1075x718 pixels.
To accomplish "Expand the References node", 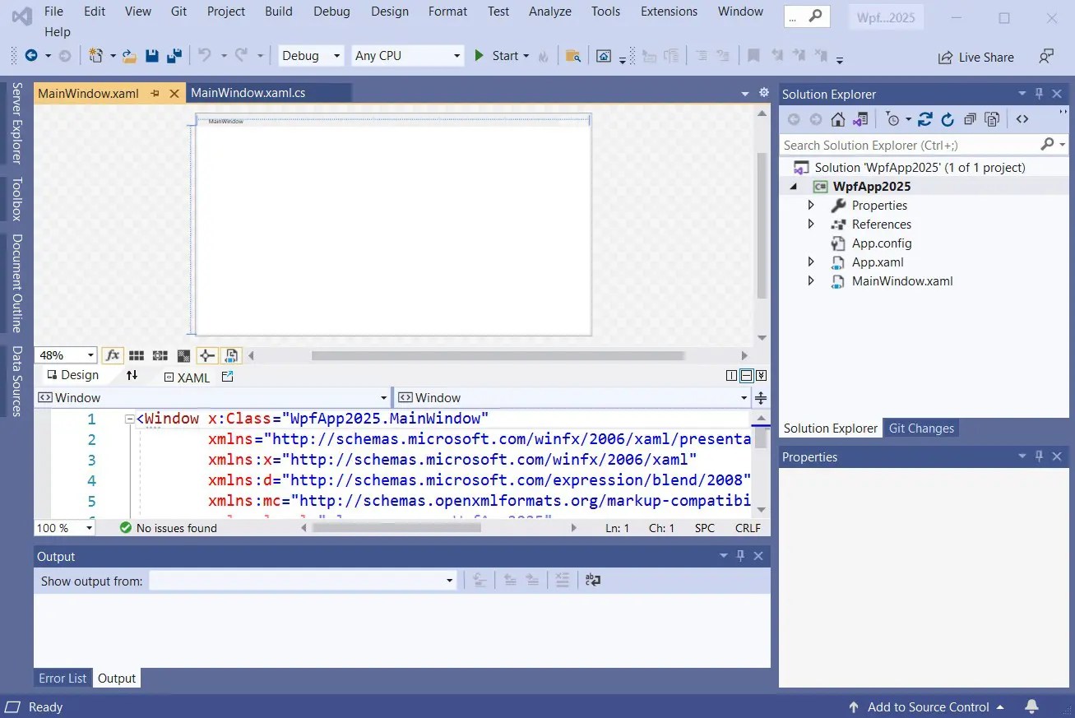I will coord(811,224).
